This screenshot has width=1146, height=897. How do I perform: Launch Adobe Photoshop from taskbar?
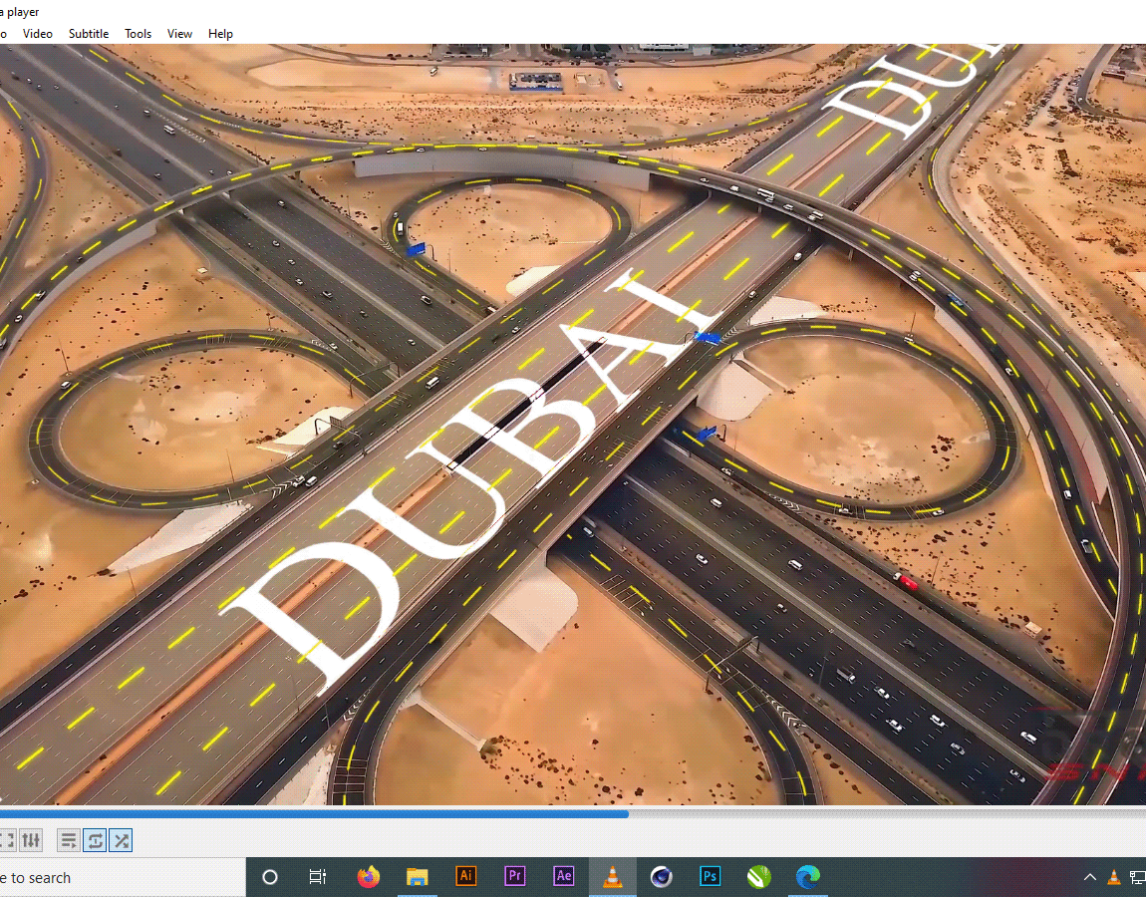[710, 876]
